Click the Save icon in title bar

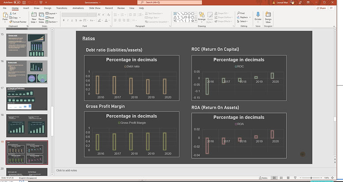[x=24, y=2]
